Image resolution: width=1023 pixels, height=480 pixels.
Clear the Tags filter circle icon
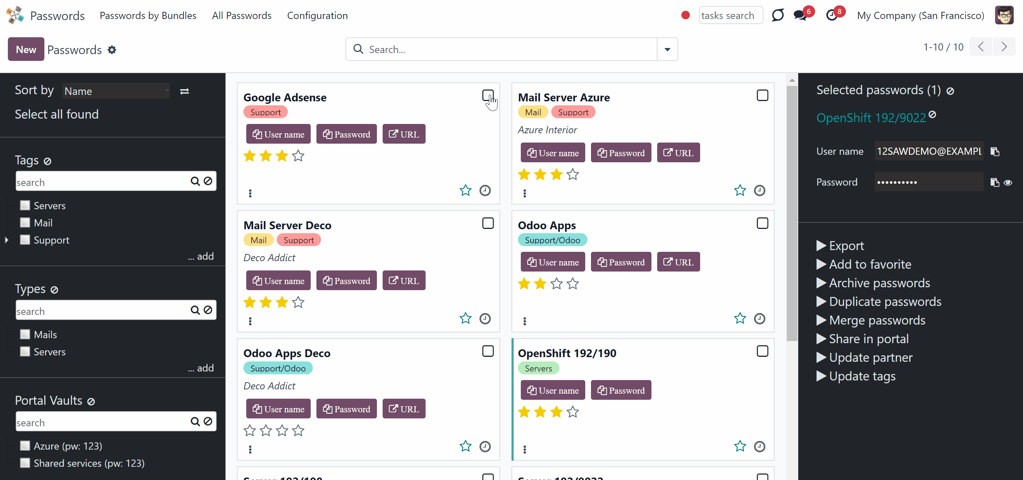click(47, 161)
